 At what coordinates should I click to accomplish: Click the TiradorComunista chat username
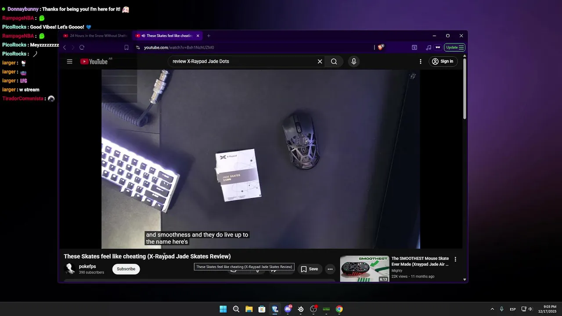tap(23, 99)
